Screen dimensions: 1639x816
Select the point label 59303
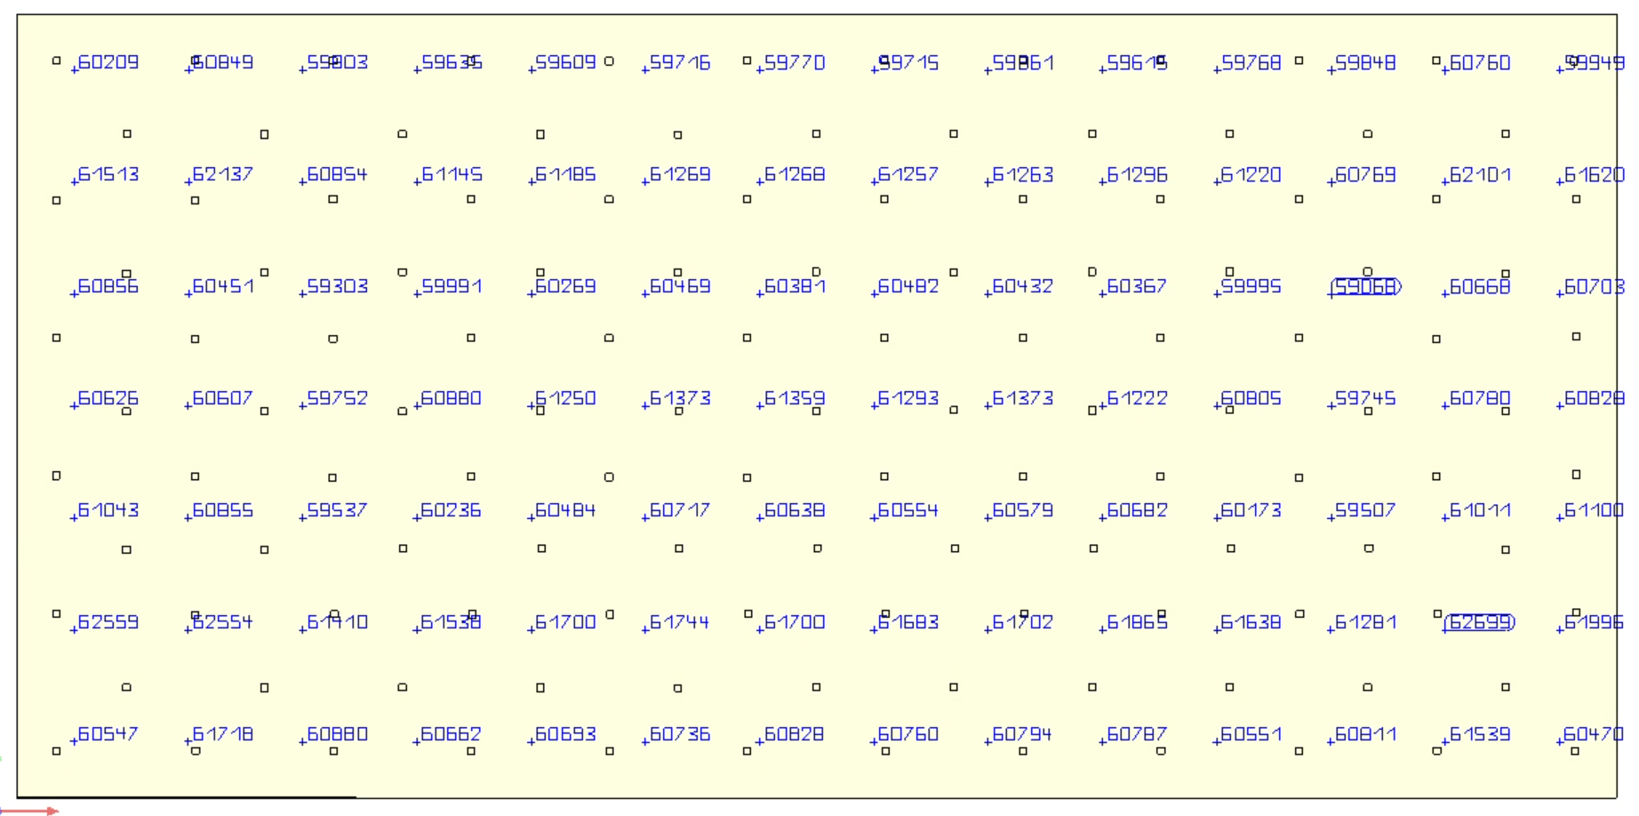(x=337, y=286)
